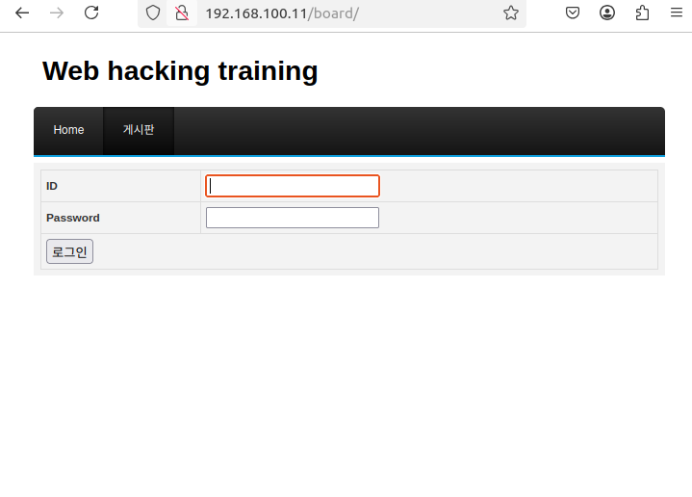The width and height of the screenshot is (692, 497).
Task: Click the 로그인 login button
Action: tap(69, 251)
